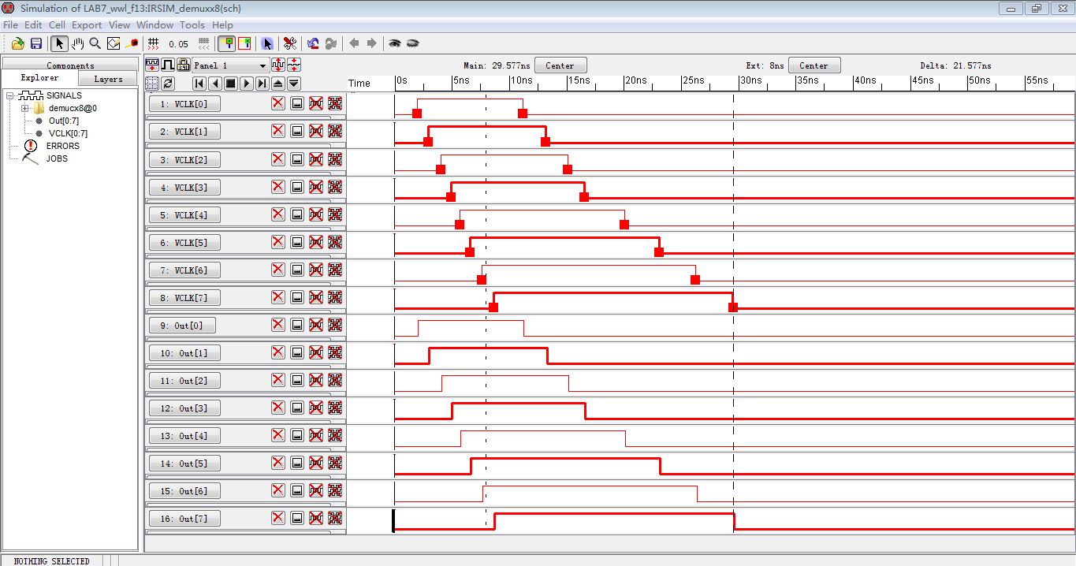Open the Panel 1 dropdown
The width and height of the screenshot is (1076, 566).
tap(262, 65)
